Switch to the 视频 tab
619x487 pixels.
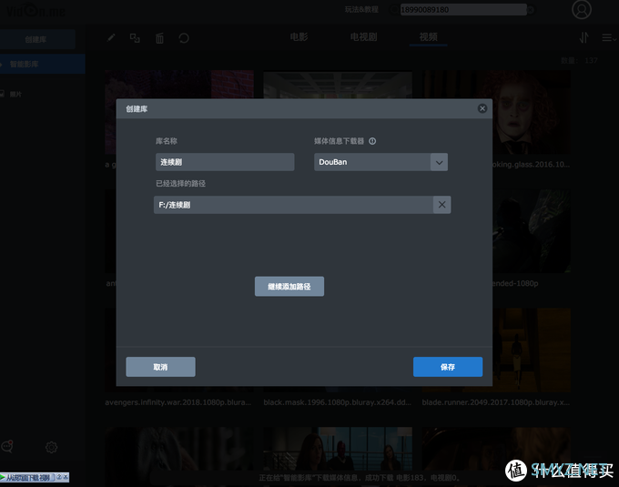pos(428,37)
